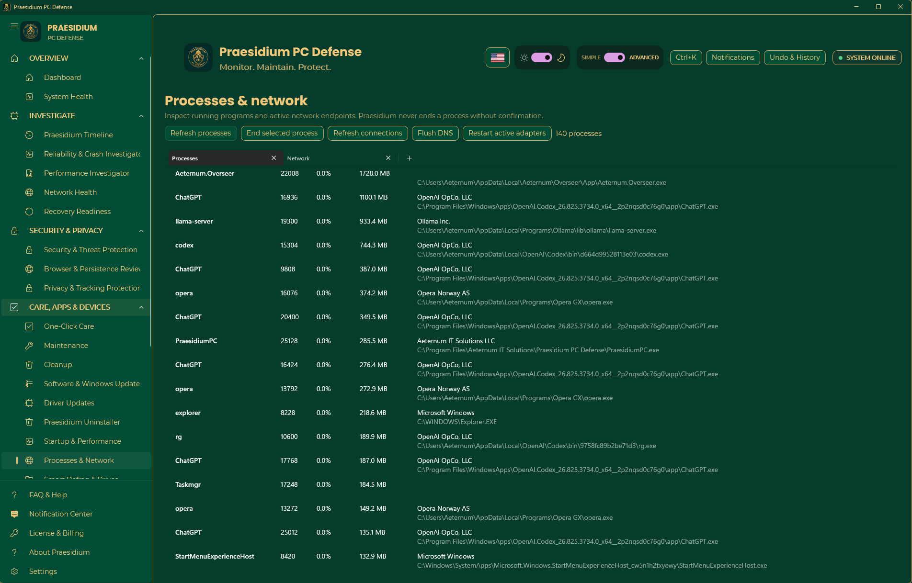Click the Reliability & Crash Investigator icon
This screenshot has height=583, width=912.
pos(29,154)
